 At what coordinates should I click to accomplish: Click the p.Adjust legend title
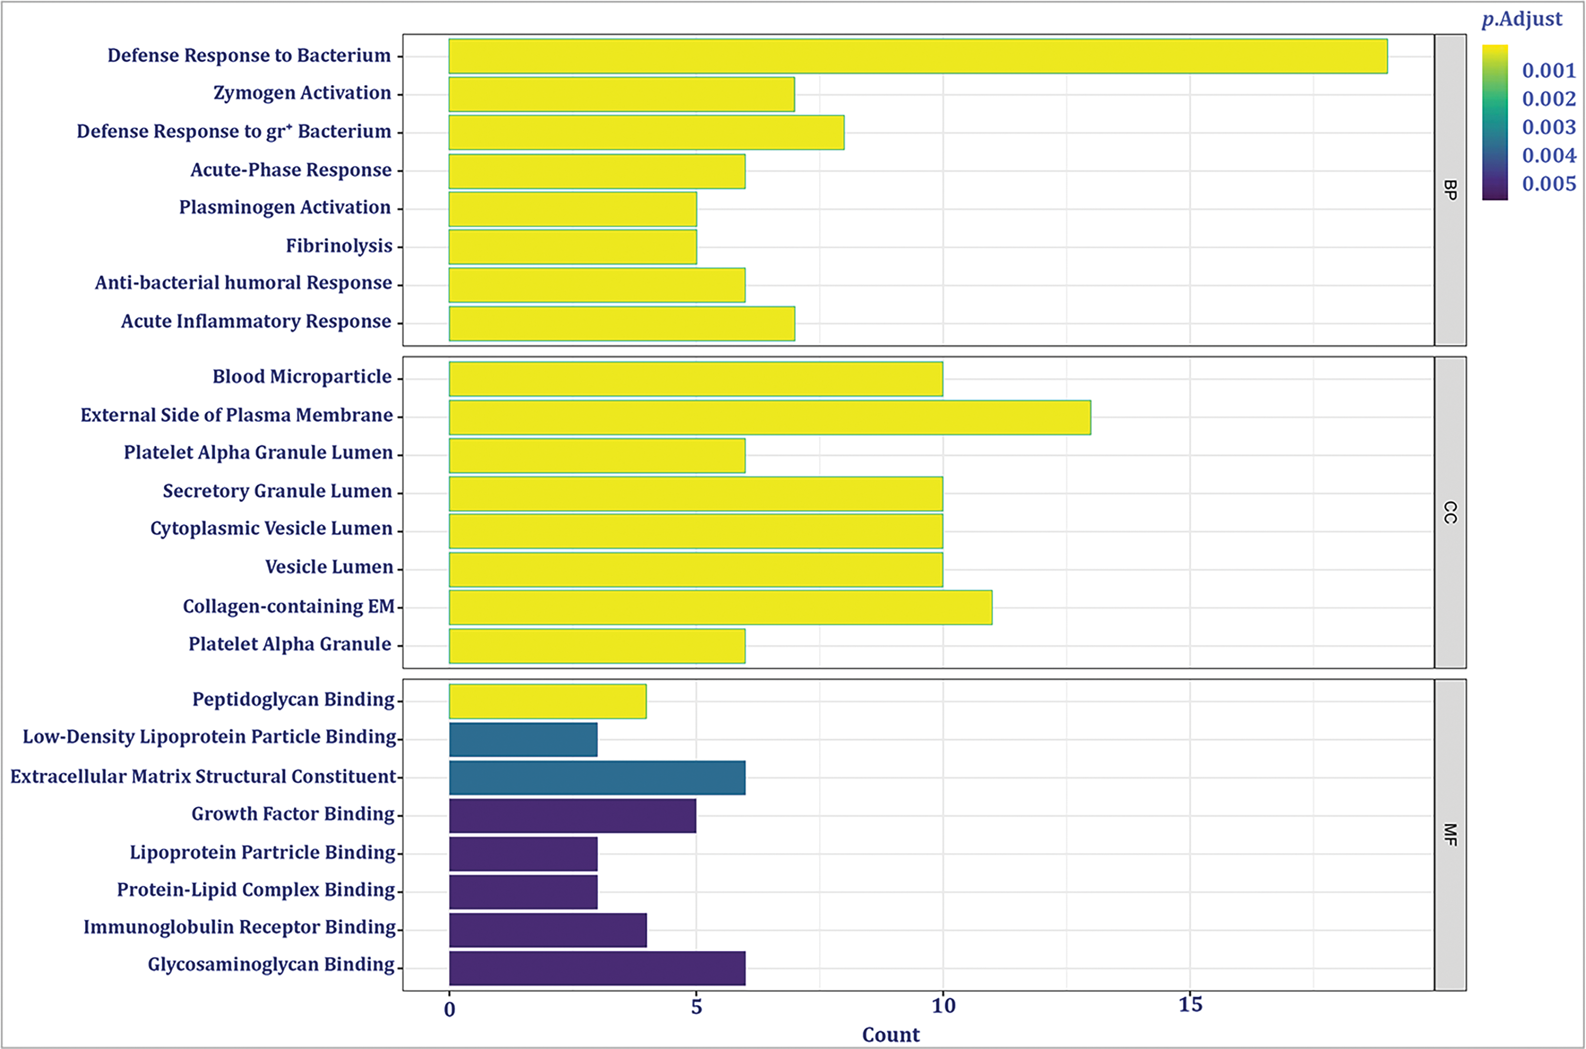tap(1522, 20)
